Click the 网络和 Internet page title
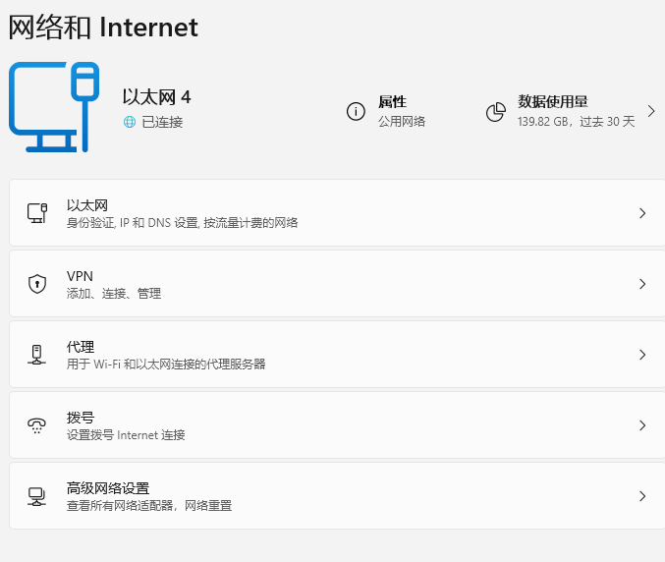This screenshot has width=665, height=562. (x=103, y=28)
